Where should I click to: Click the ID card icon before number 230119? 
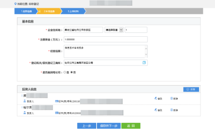click(x=57, y=101)
